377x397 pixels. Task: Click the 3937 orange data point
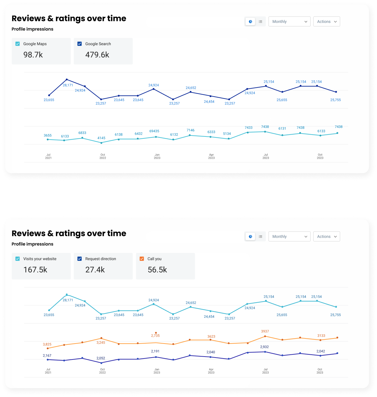265,336
